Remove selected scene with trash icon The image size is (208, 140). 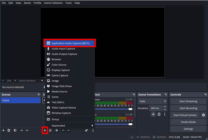click(9, 130)
